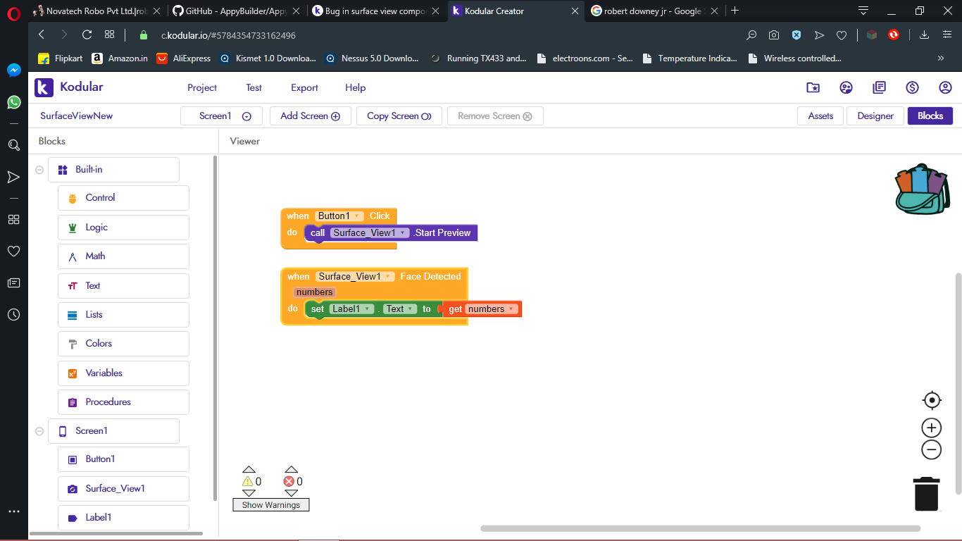Switch to the GitHub AppyBuilder browser tab
The image size is (962, 541).
click(x=237, y=11)
